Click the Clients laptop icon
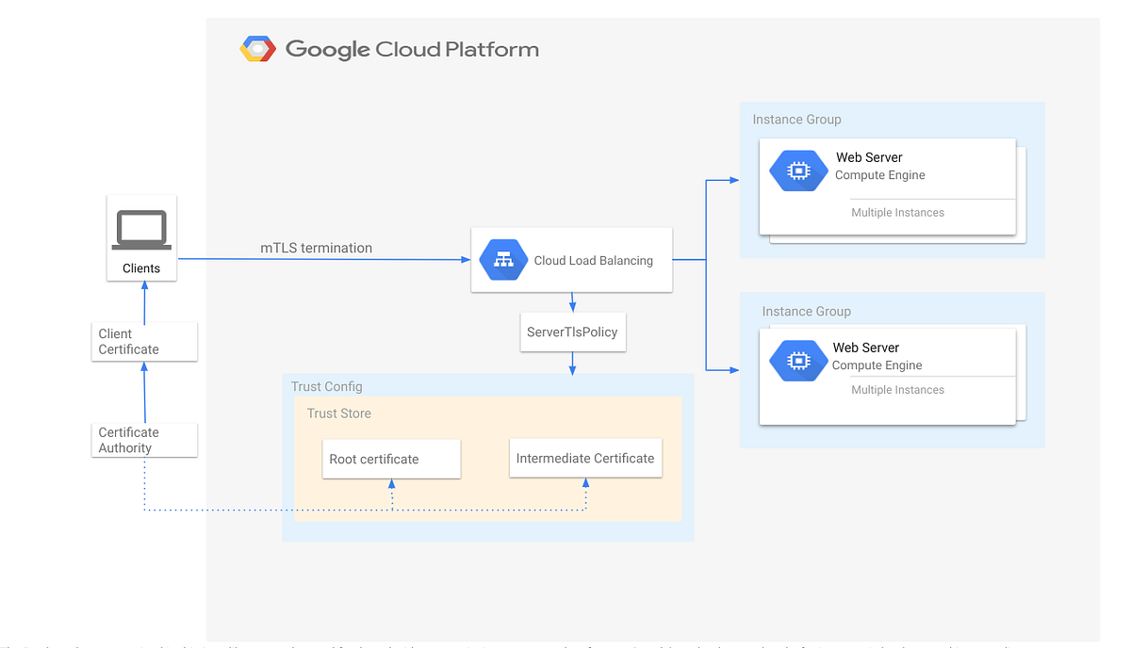This screenshot has height=648, width=1131. coord(141,228)
